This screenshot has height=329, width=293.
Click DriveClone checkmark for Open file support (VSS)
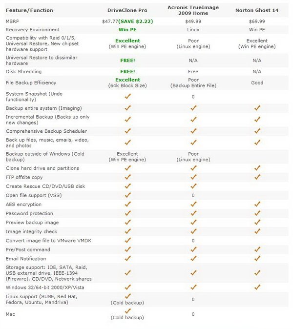pos(127,195)
